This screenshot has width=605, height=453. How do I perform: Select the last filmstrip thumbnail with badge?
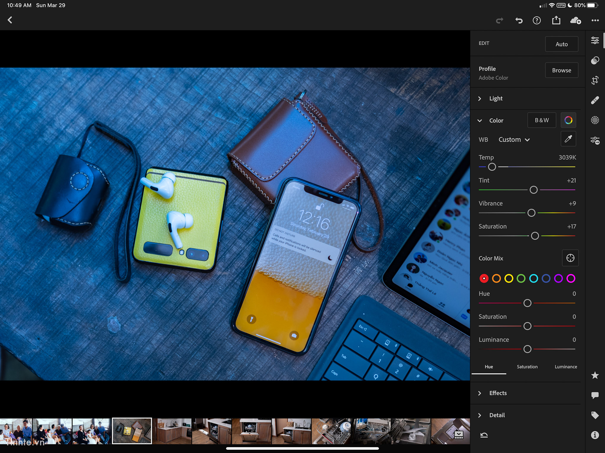(451, 431)
